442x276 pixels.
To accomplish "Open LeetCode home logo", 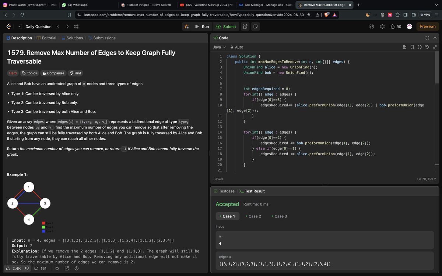I will 9,26.
